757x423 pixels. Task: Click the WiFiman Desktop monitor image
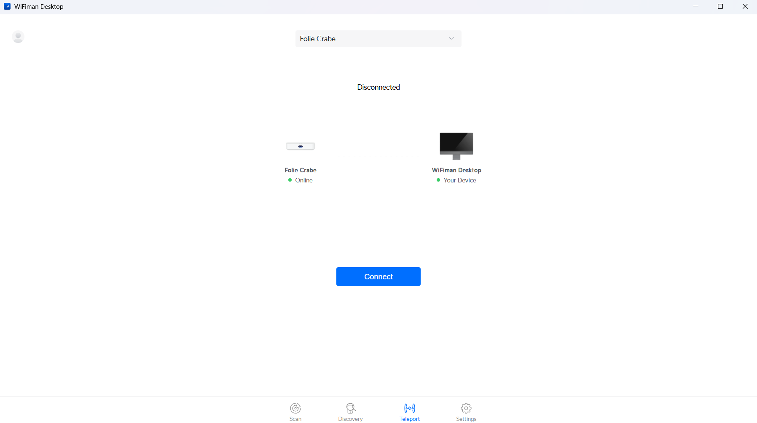(456, 146)
